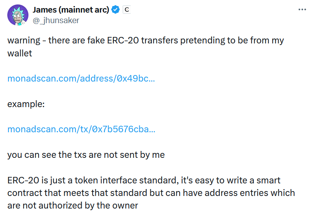314x213 pixels.
Task: Click "ERC-20 is just a token" text
Action: click(x=53, y=181)
